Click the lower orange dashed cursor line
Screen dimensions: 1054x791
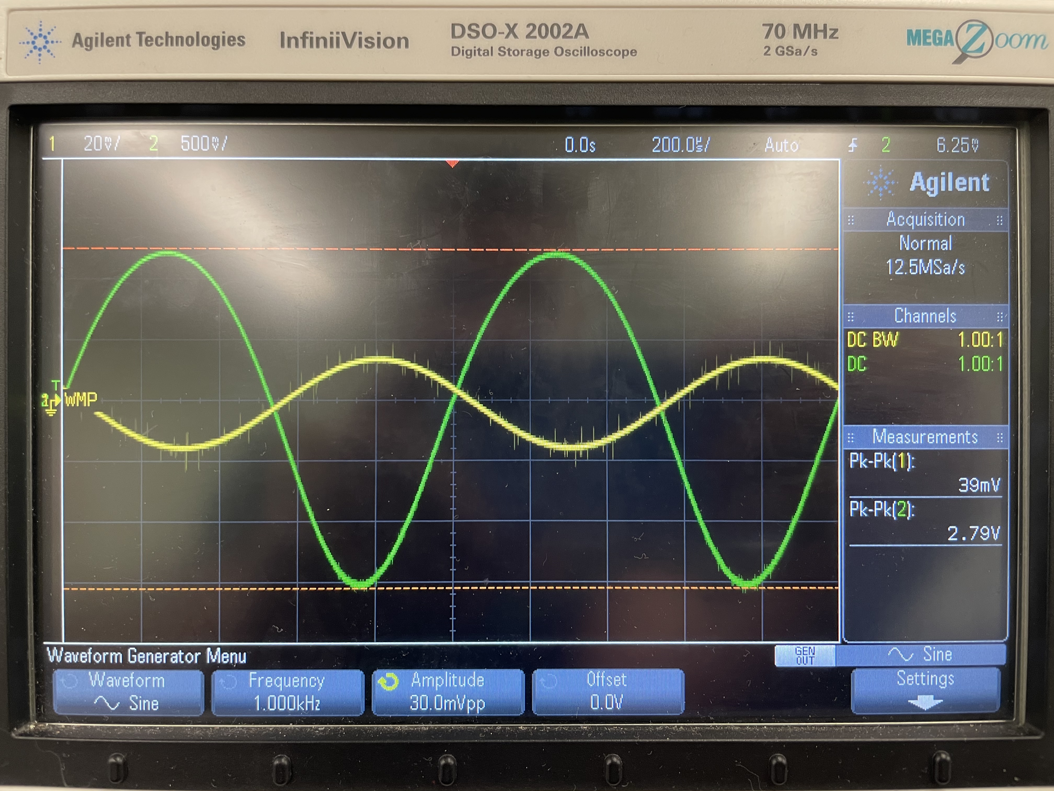coord(451,588)
